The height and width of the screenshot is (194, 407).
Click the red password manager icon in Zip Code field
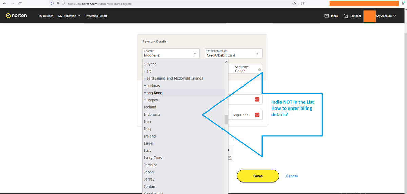(x=257, y=115)
